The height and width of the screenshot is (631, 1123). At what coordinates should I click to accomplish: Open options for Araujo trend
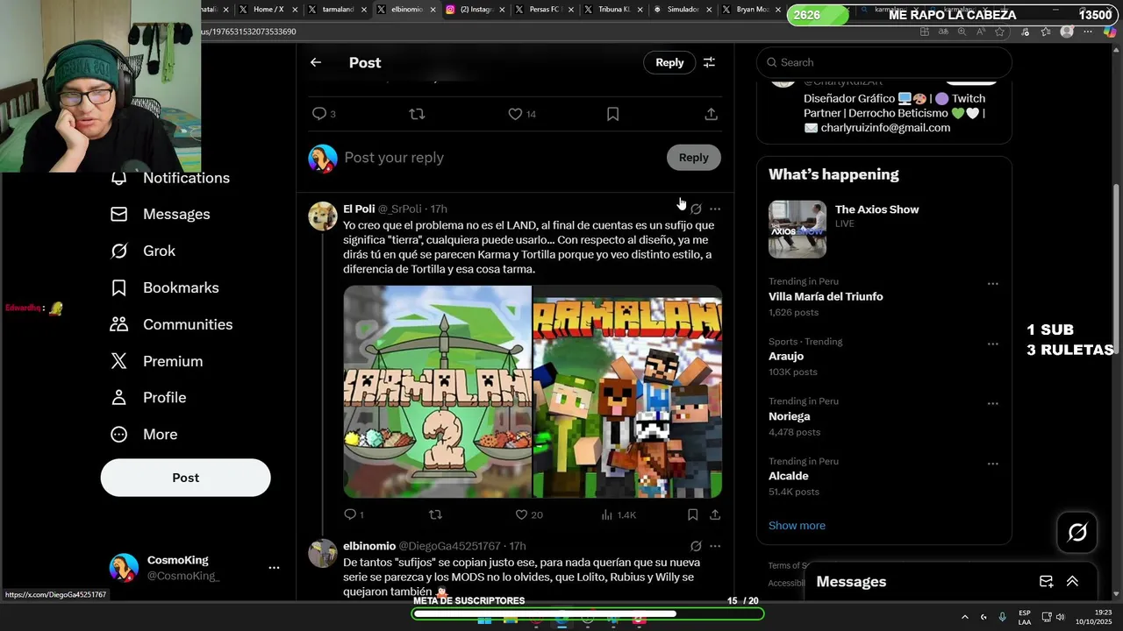coord(993,344)
